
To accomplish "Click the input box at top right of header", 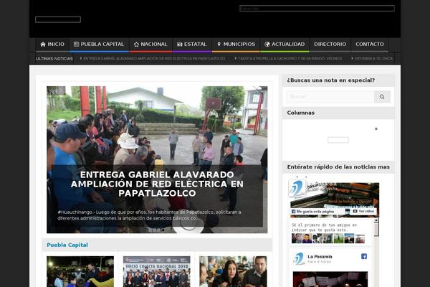I will pyautogui.click(x=317, y=8).
